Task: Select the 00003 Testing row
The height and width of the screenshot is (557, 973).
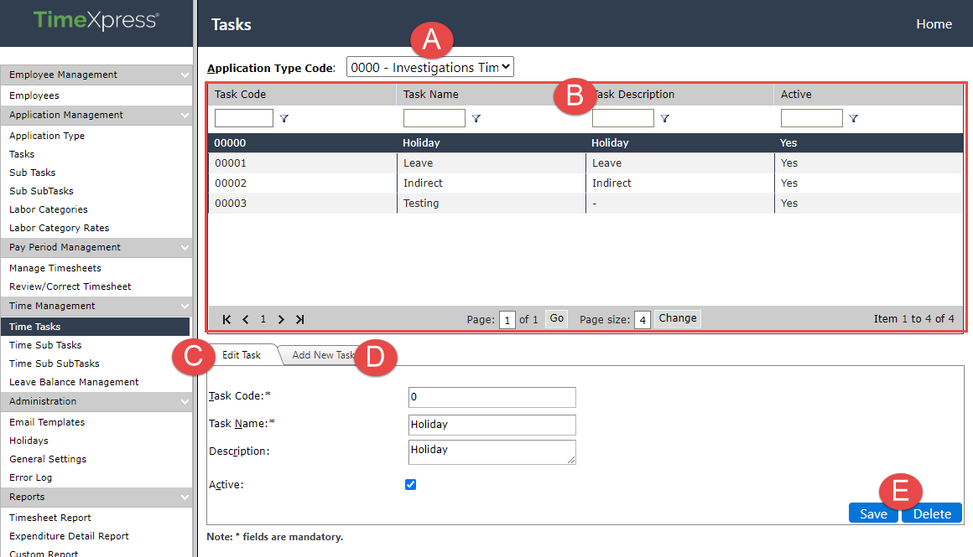Action: (585, 204)
